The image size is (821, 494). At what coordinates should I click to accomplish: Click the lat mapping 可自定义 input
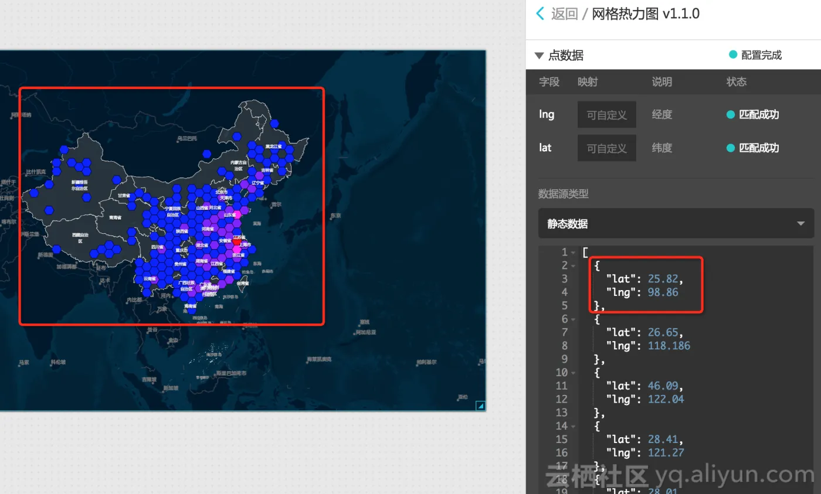pyautogui.click(x=607, y=148)
